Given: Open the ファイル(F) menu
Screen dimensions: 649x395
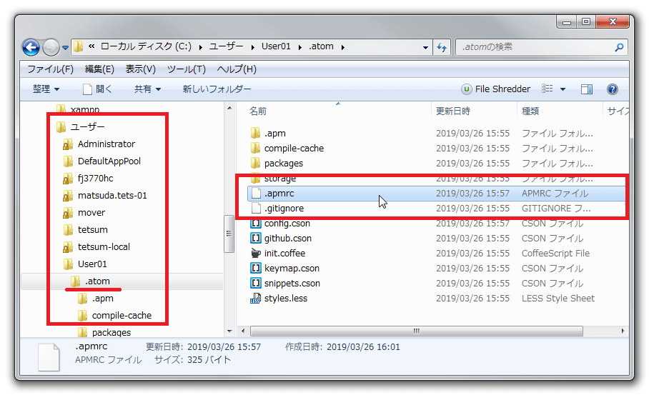Looking at the screenshot, I should [x=50, y=69].
